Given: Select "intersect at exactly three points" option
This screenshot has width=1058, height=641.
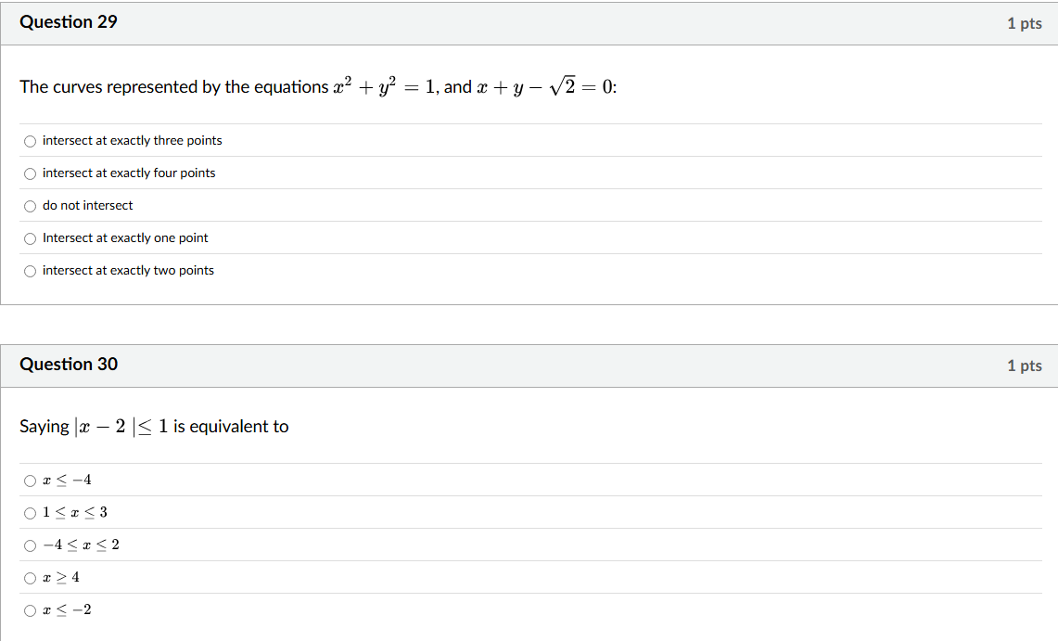Looking at the screenshot, I should click(30, 141).
